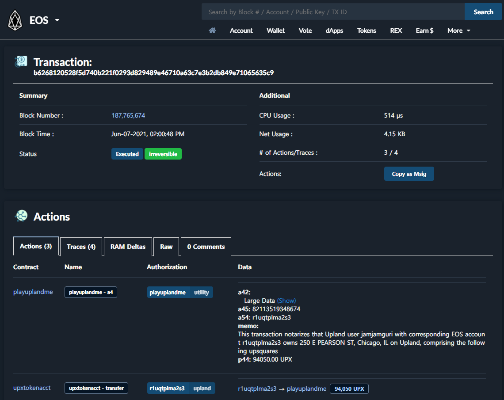
Task: Focus the block/account search field
Action: 333,12
